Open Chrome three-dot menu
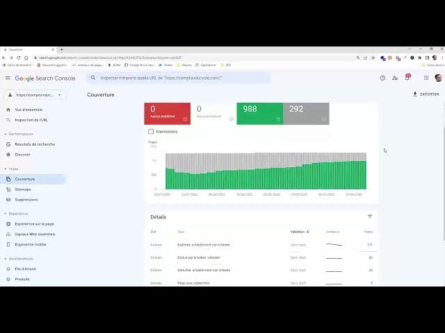 pos(442,58)
